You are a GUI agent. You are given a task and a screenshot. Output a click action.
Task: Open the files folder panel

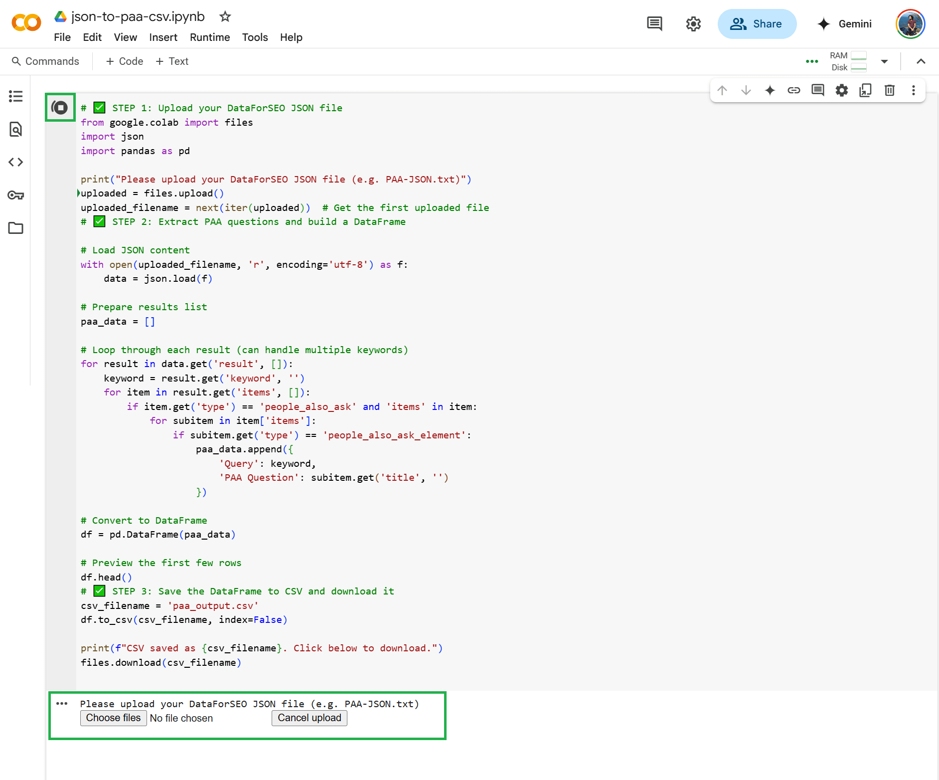tap(16, 228)
